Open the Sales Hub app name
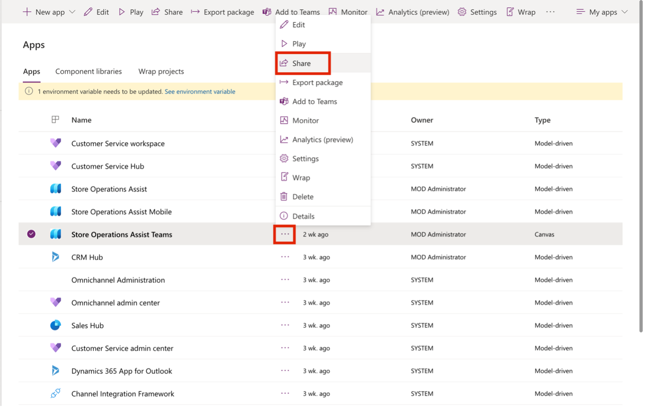Screen dimensions: 645x407 [88, 325]
